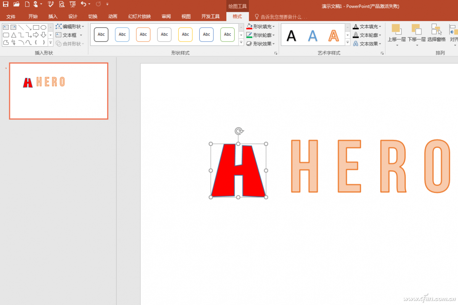Image resolution: width=458 pixels, height=305 pixels.
Task: Select the oval shape in shapes gallery
Action: (x=44, y=27)
